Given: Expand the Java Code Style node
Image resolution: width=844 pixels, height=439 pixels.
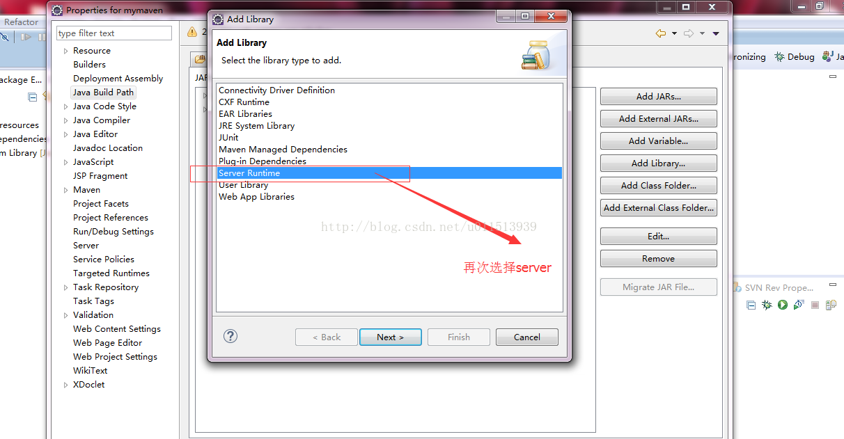Looking at the screenshot, I should [x=65, y=106].
